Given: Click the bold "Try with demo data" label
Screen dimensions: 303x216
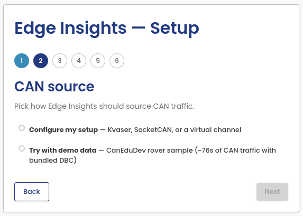Looking at the screenshot, I should pyautogui.click(x=62, y=151).
